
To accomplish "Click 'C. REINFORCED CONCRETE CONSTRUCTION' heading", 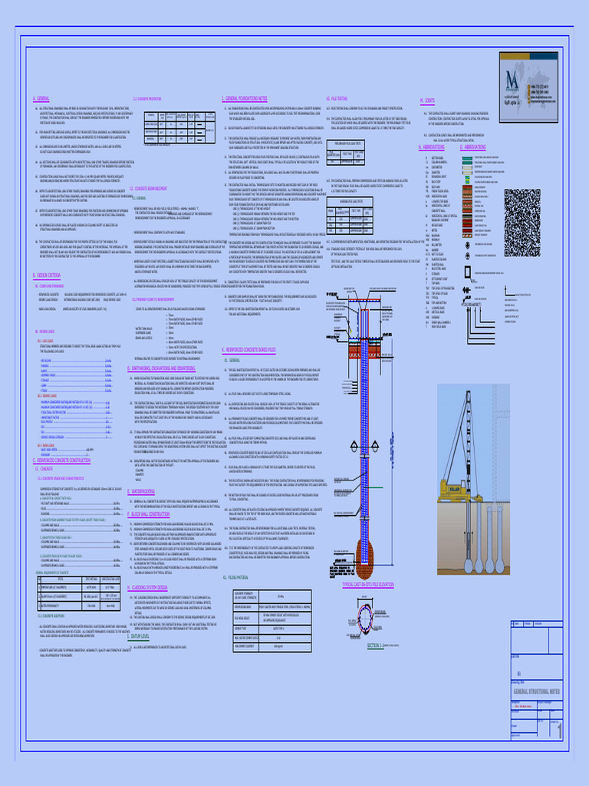I will point(61,461).
